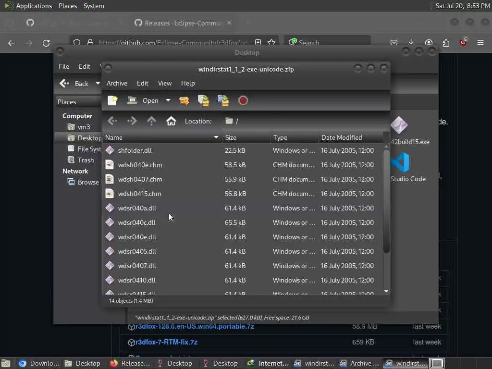Click the browser back arrow
Viewport: 492px width, 369px height.
pyautogui.click(x=12, y=43)
